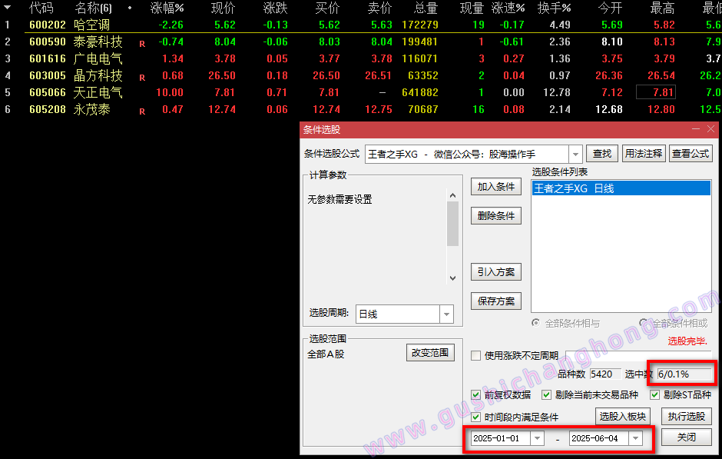The image size is (722, 459).
Task: Select 王者之手XG 日线 in condition list
Action: 621,188
